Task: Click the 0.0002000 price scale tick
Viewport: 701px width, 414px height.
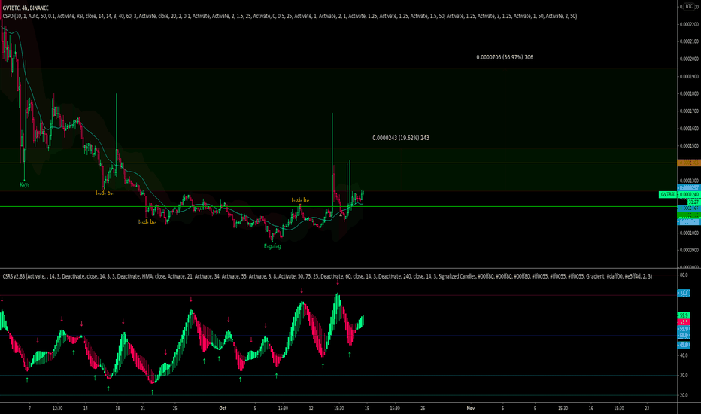Action: (689, 59)
